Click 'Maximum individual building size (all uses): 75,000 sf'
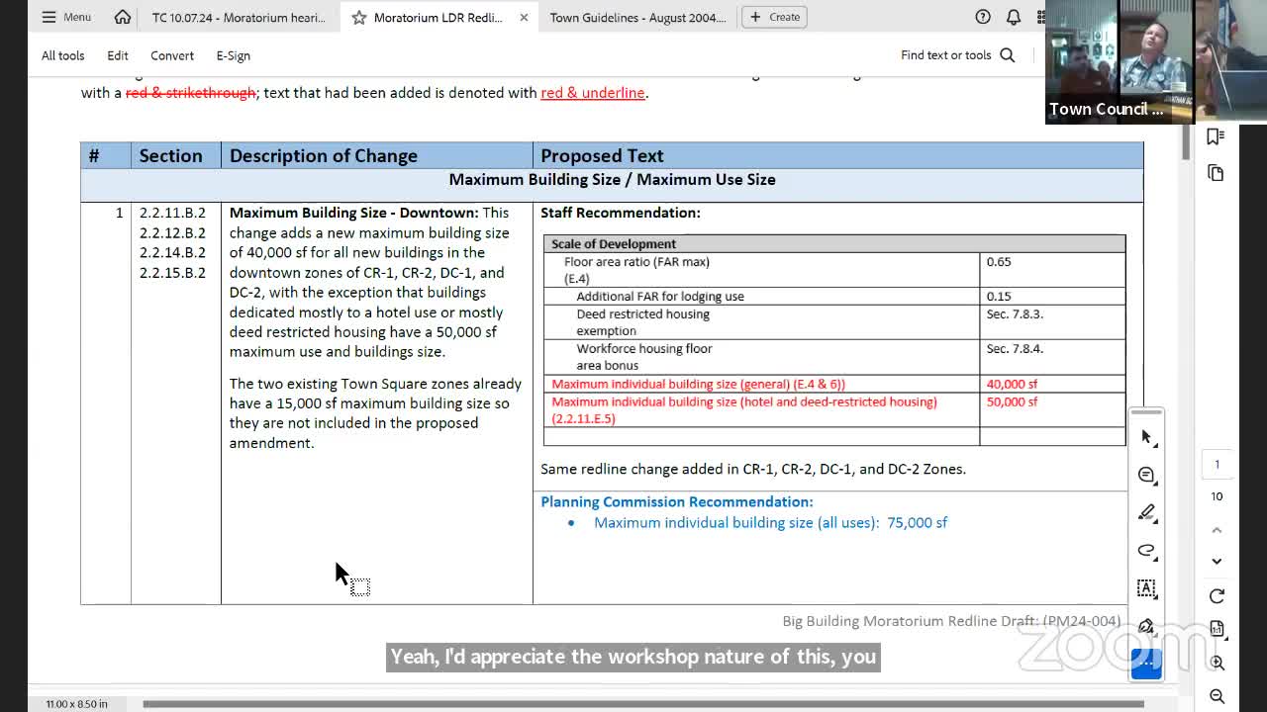This screenshot has height=712, width=1267. (x=770, y=522)
